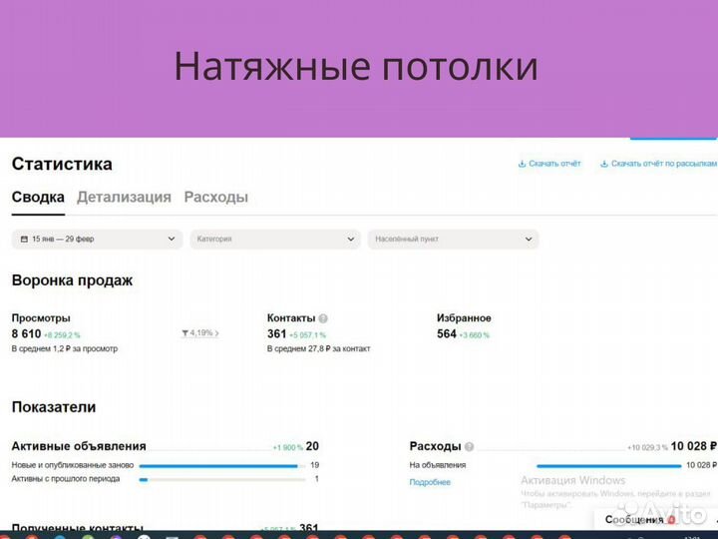Click the Активны с прошлого периода progress bar

tap(222, 480)
